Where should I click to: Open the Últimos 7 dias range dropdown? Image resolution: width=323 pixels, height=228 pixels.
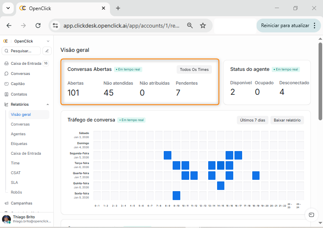252,120
